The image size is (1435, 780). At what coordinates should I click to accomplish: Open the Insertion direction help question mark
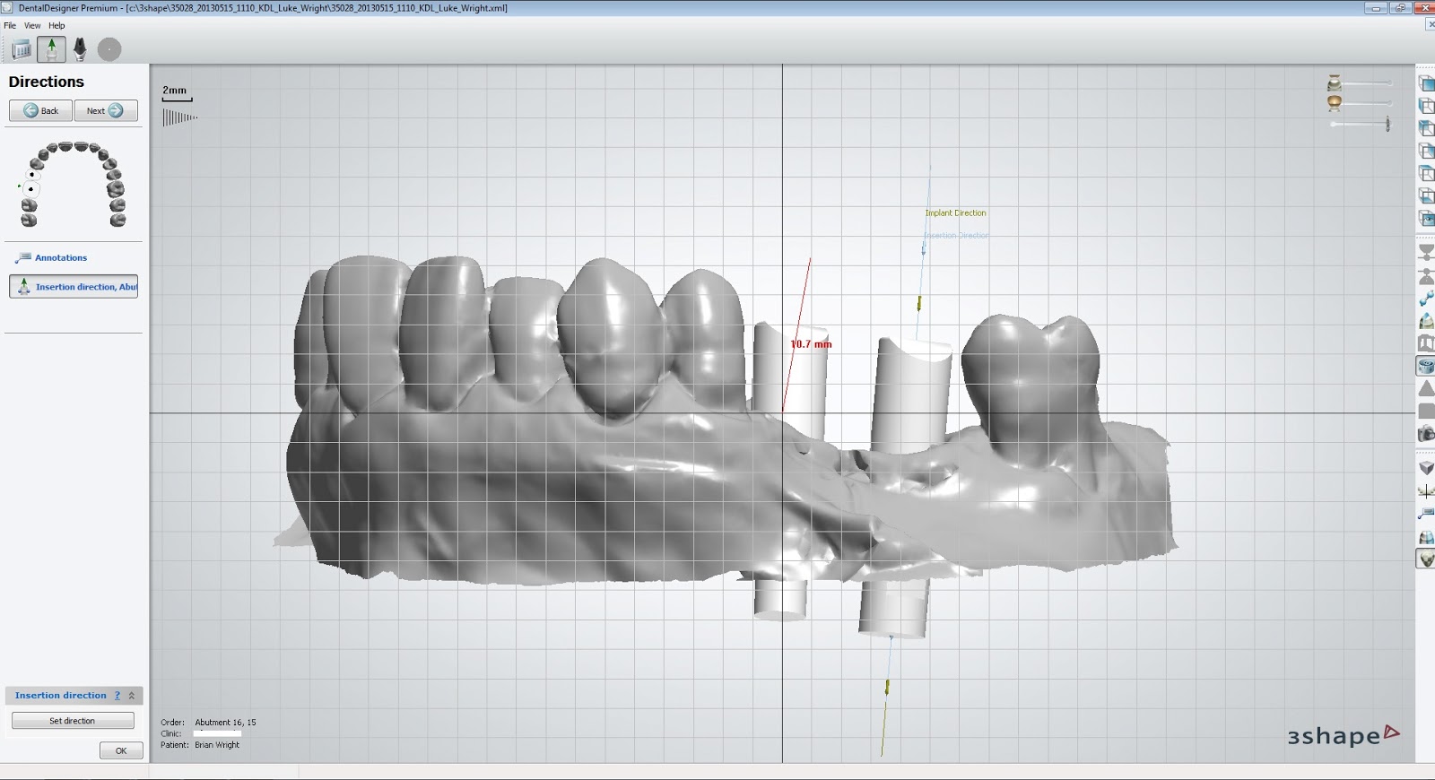[117, 696]
